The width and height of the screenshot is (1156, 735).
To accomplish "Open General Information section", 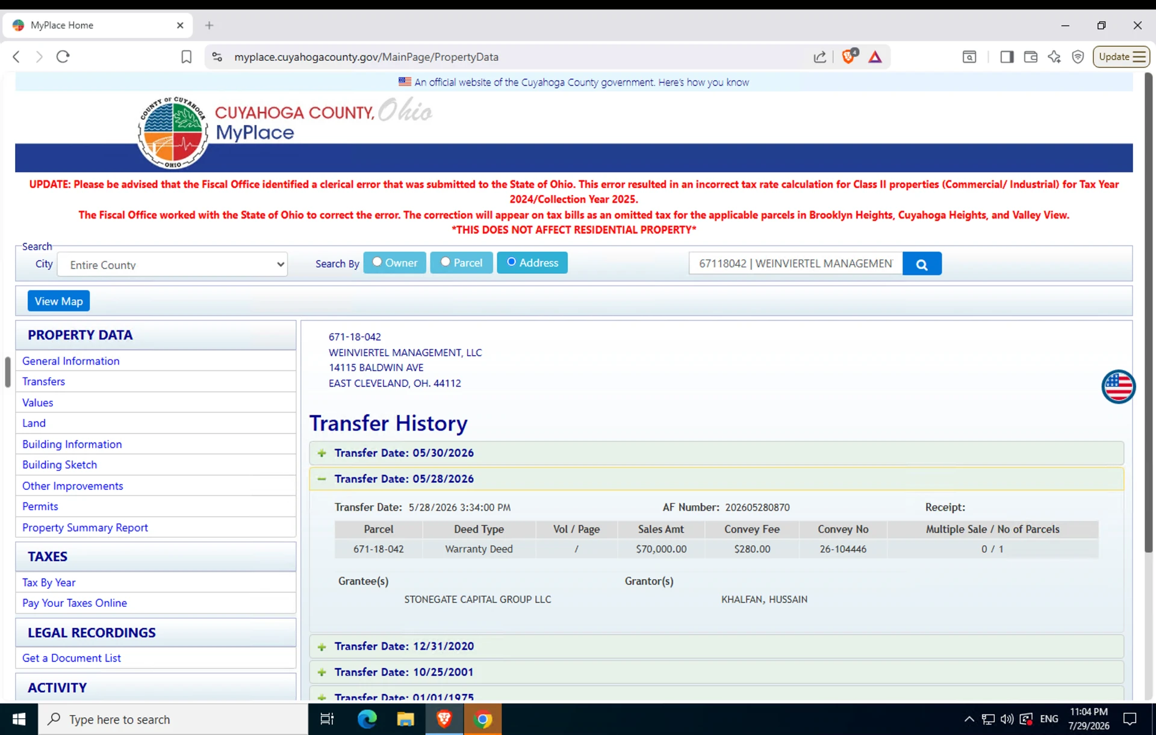I will (x=71, y=361).
